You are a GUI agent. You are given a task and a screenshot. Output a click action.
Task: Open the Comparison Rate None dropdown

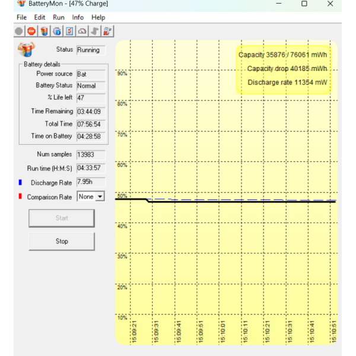click(x=91, y=196)
